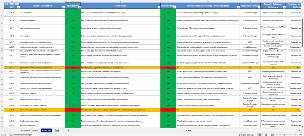Image resolution: width=304 pixels, height=136 pixels.
Task: Click the zoom out minus button
Action: pos(277,135)
